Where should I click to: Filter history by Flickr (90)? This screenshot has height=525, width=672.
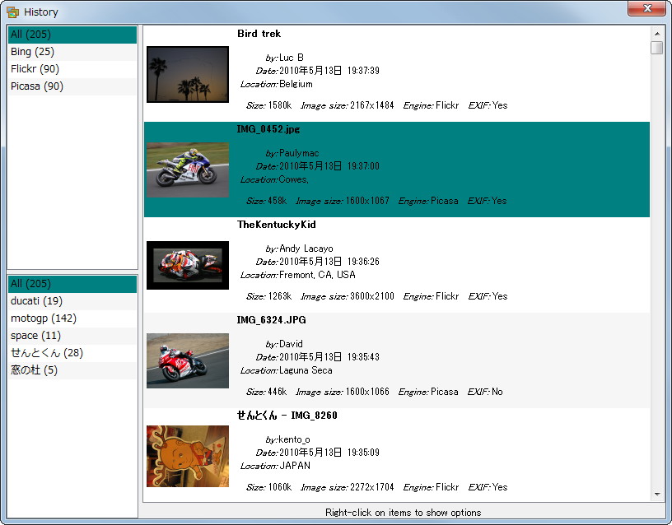[72, 69]
